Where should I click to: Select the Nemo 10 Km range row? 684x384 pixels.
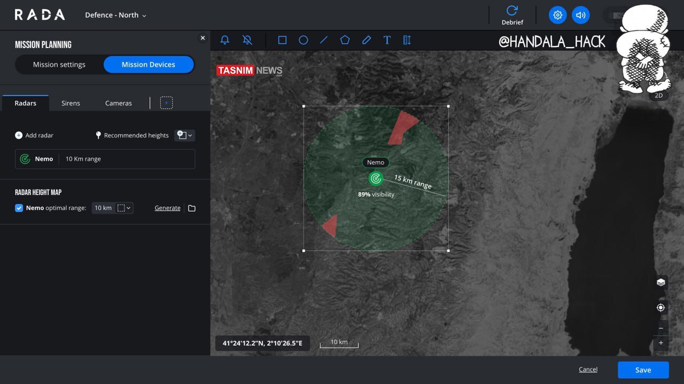(x=105, y=159)
